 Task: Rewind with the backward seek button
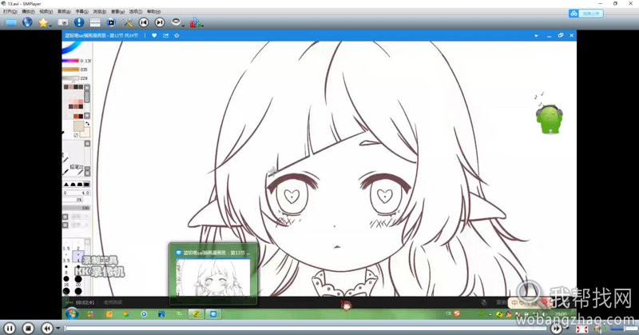47,328
